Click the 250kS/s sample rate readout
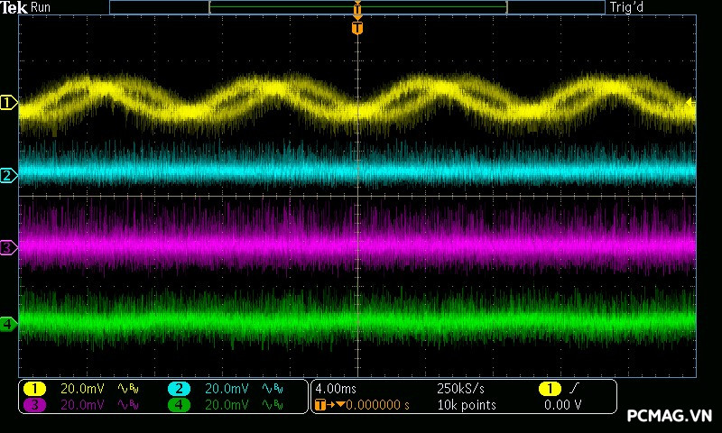Viewport: 722px width, 433px height. 460,389
